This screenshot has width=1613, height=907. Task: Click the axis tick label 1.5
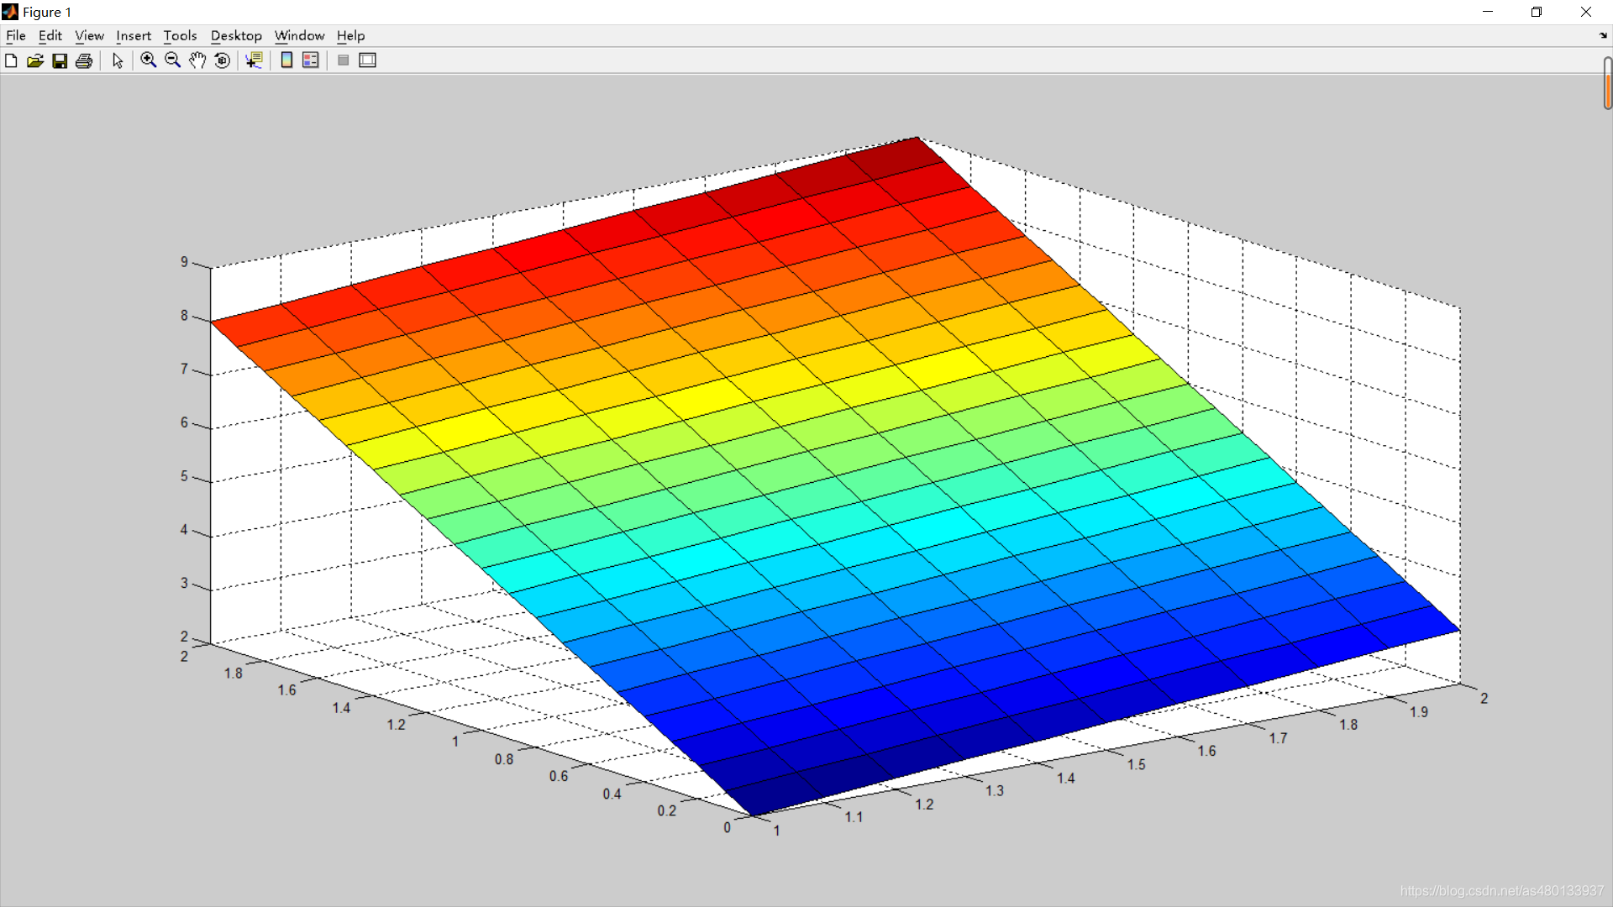click(1137, 765)
